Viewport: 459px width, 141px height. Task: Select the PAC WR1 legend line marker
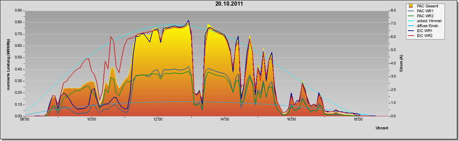click(411, 11)
